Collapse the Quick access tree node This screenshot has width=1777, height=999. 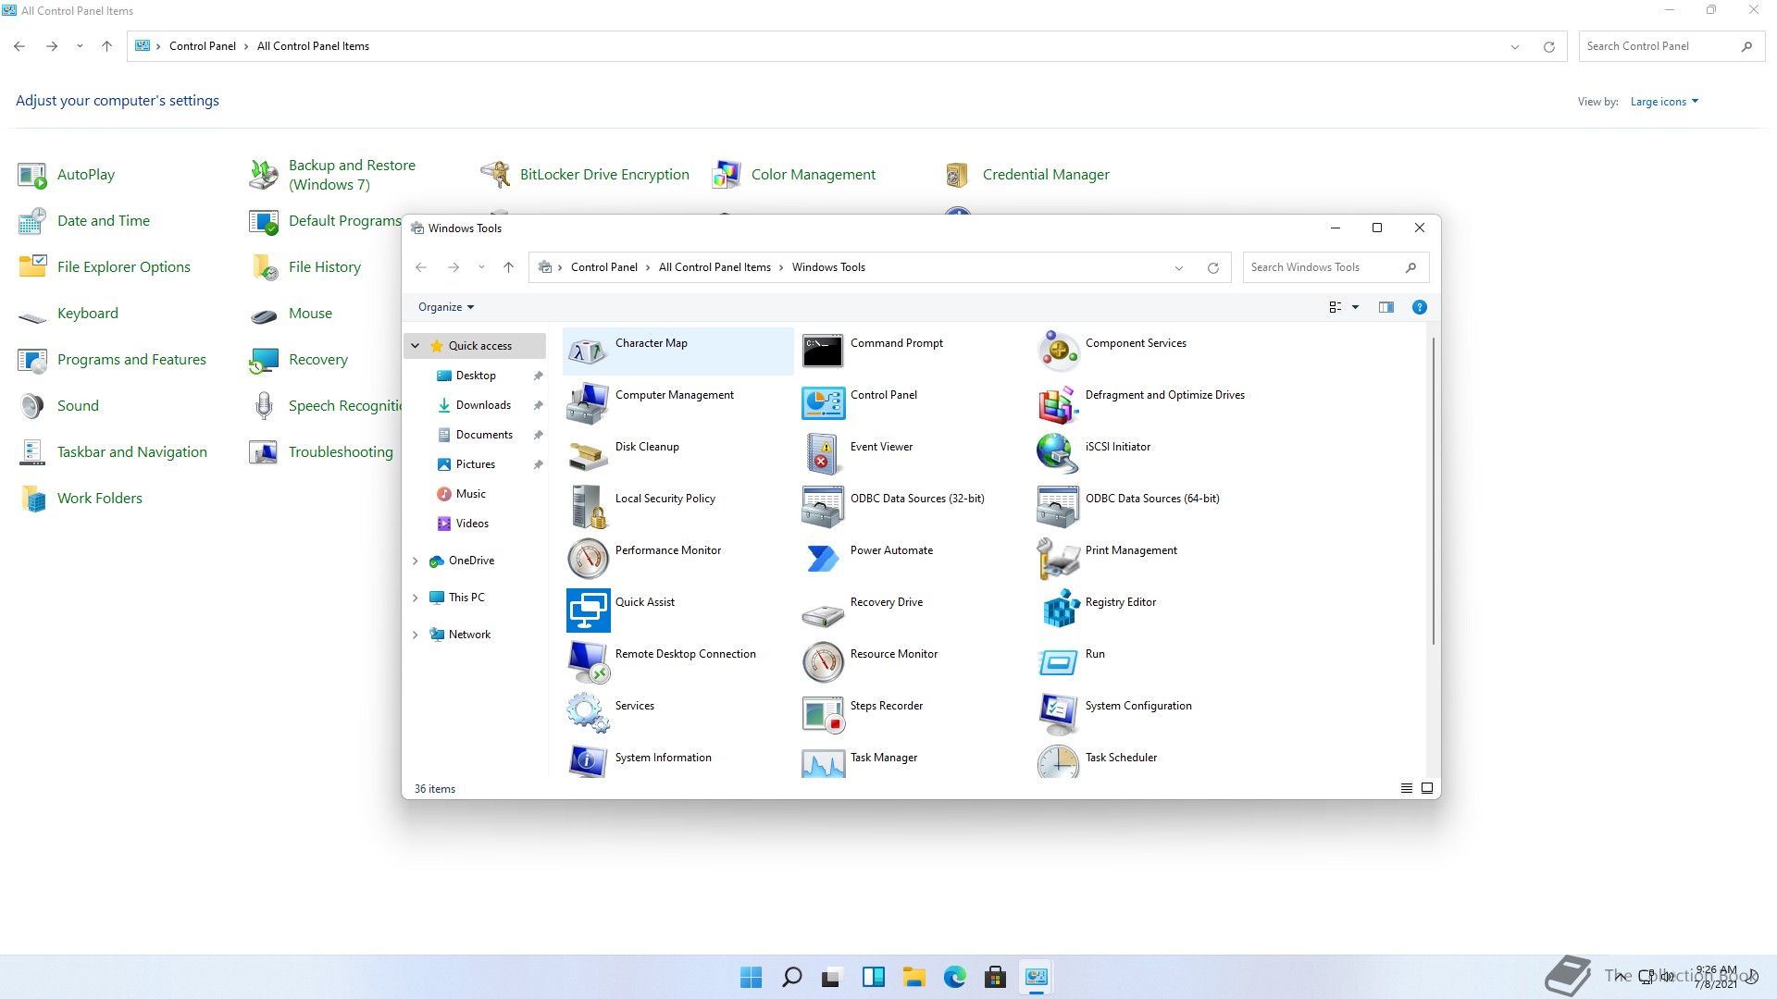tap(415, 346)
